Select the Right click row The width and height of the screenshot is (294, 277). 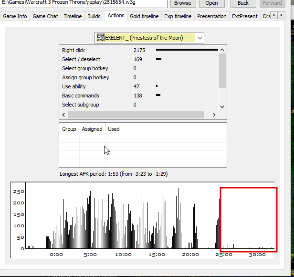coord(139,50)
